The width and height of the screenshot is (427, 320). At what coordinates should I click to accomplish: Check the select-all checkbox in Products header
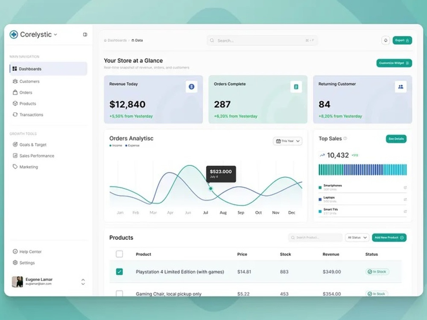[x=119, y=254]
